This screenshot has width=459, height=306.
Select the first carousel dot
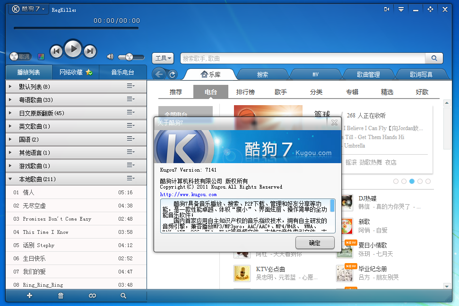(x=396, y=182)
